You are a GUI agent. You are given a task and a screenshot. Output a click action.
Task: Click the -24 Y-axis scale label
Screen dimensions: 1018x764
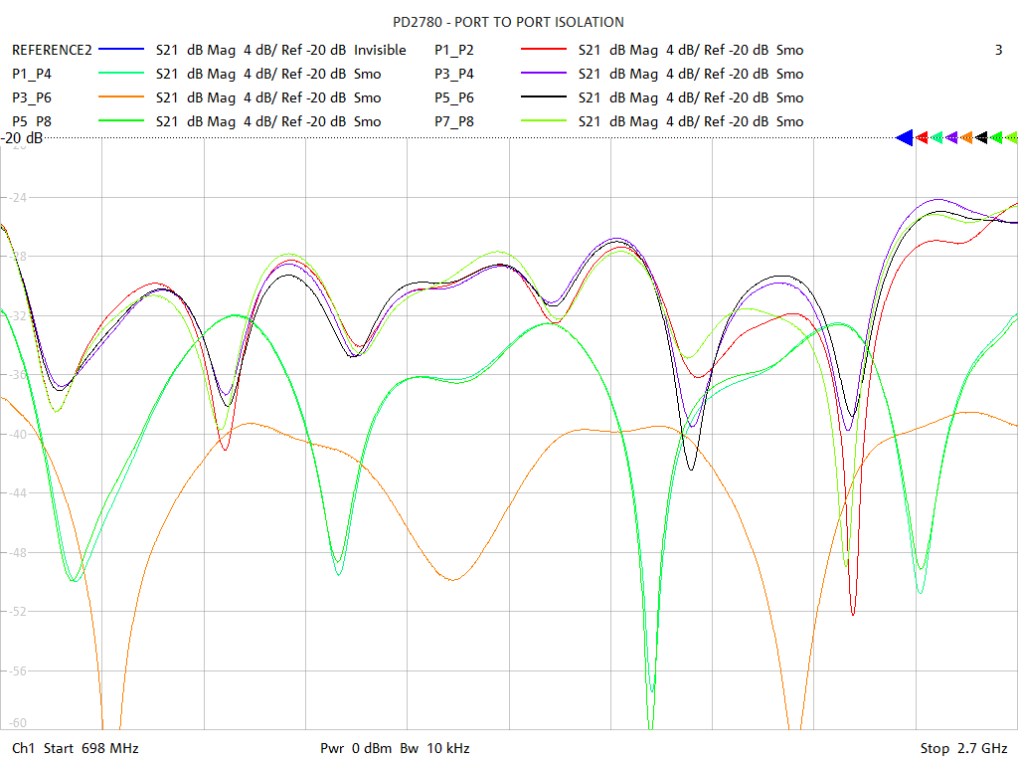click(16, 197)
